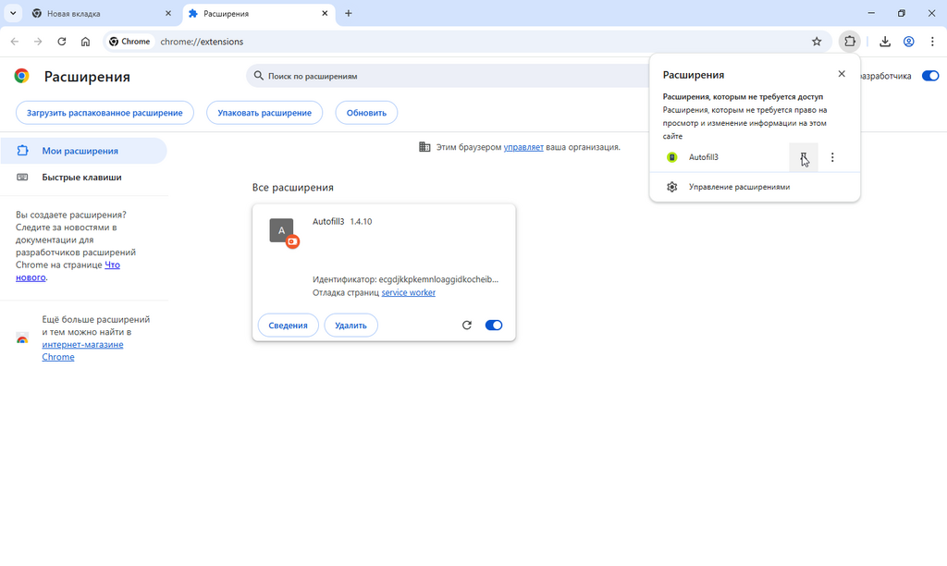947x566 pixels.
Task: Bookmark this page with the star icon
Action: click(817, 42)
